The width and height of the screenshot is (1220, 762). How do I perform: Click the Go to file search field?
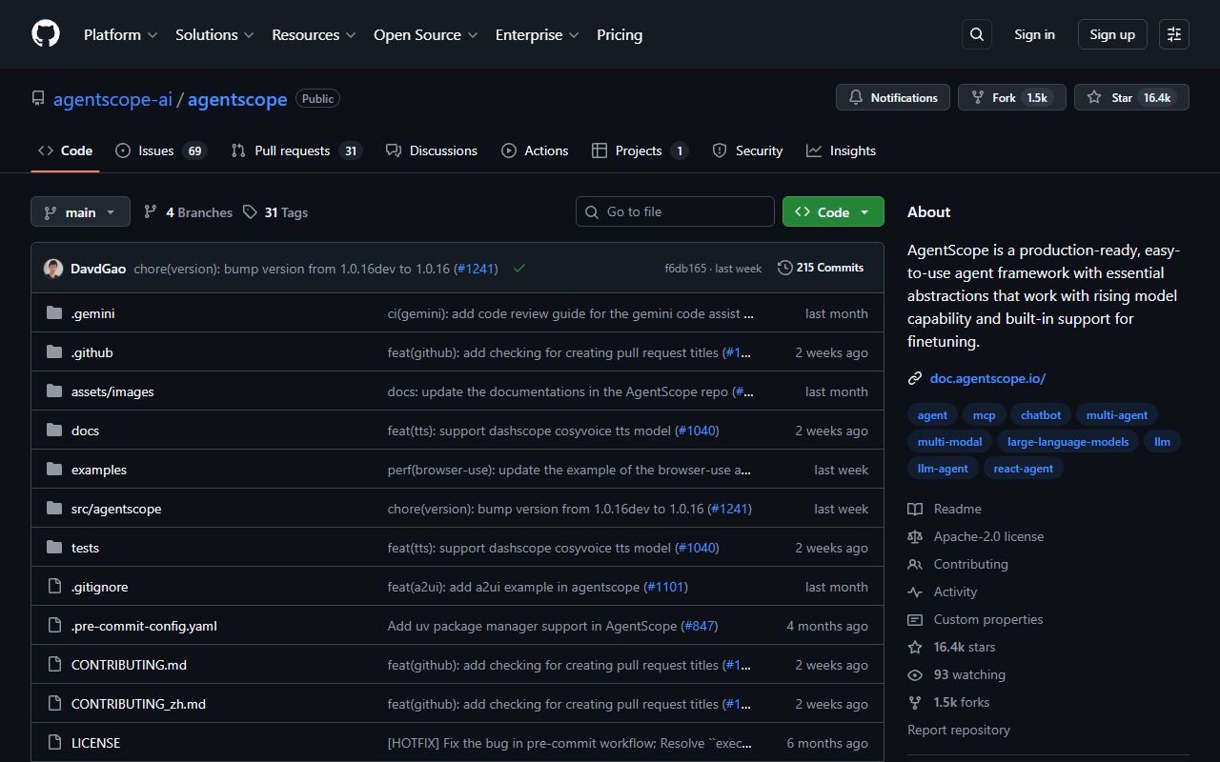(675, 211)
